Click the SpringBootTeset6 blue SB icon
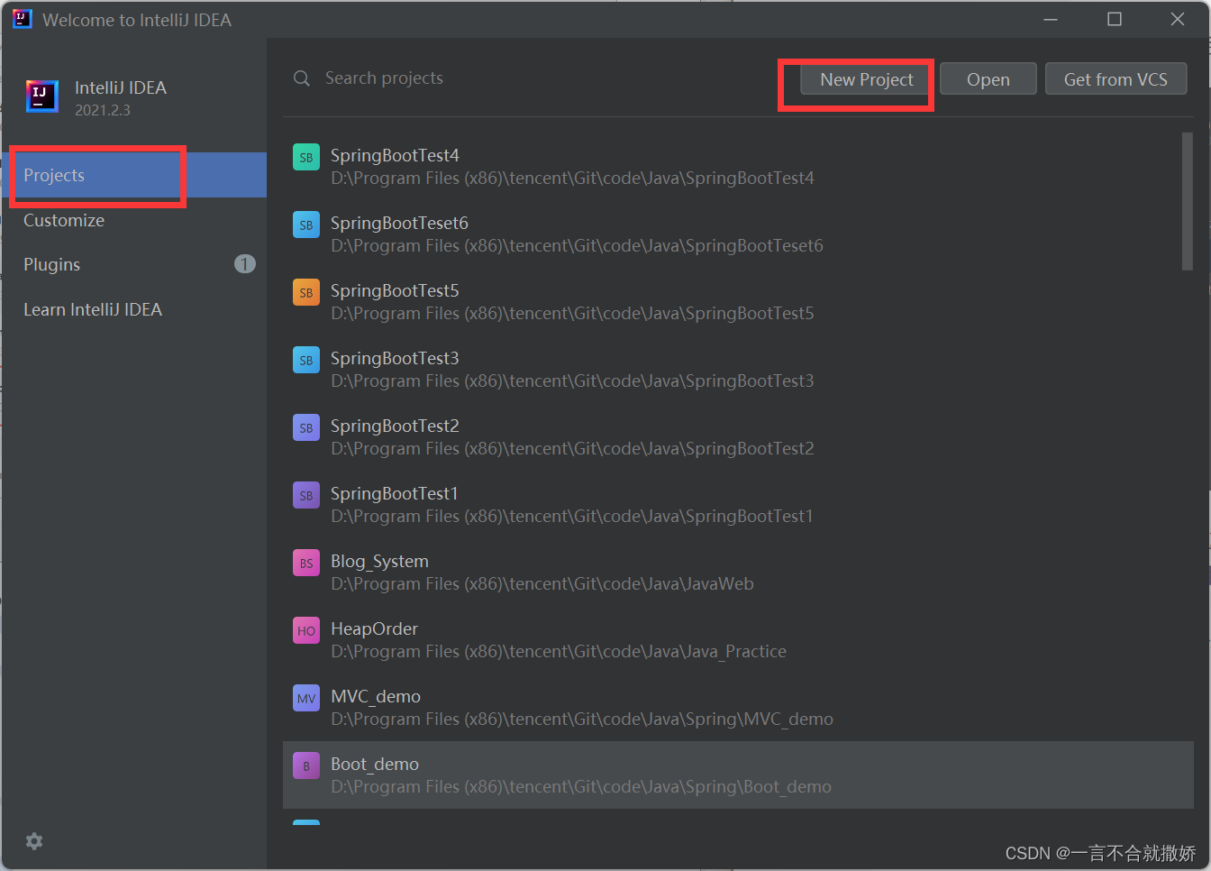Screen dimensions: 1211x871 (306, 225)
